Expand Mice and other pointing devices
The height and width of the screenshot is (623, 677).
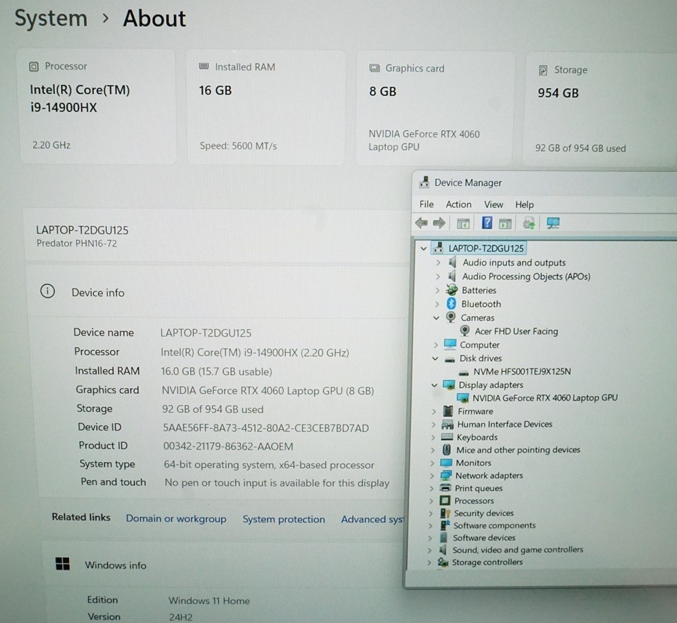(433, 450)
